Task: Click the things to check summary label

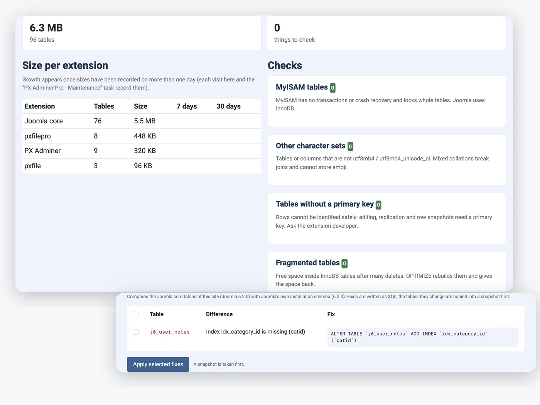Action: [x=295, y=40]
